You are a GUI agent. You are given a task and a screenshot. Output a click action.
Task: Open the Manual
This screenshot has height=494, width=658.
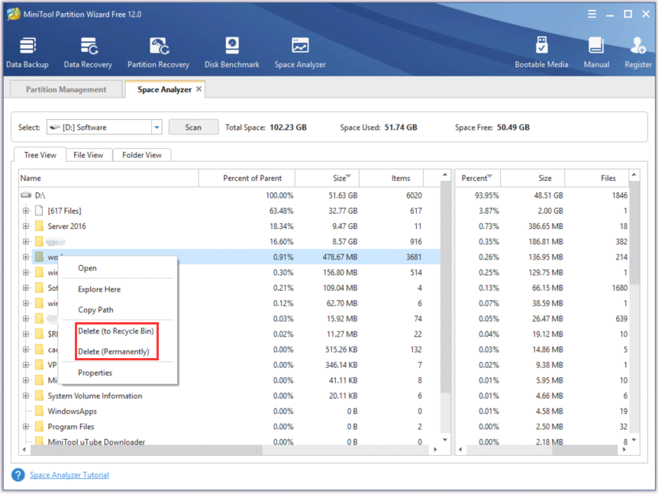(596, 53)
